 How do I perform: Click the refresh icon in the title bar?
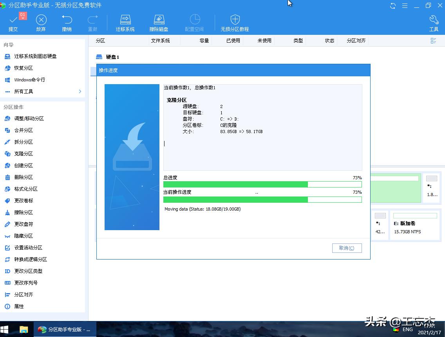pyautogui.click(x=393, y=5)
